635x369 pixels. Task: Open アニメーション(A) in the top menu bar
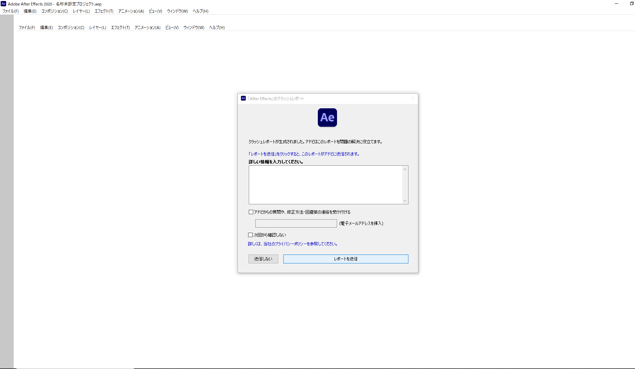tap(131, 11)
